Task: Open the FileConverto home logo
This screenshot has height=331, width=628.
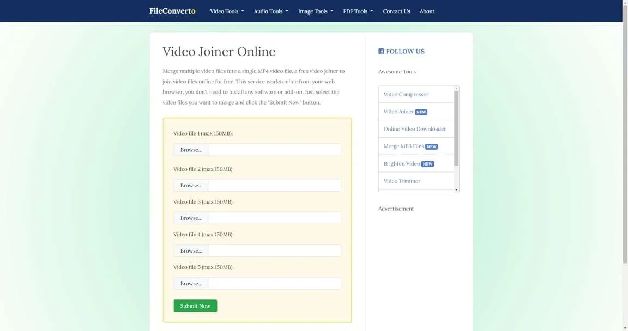Action: coord(172,11)
